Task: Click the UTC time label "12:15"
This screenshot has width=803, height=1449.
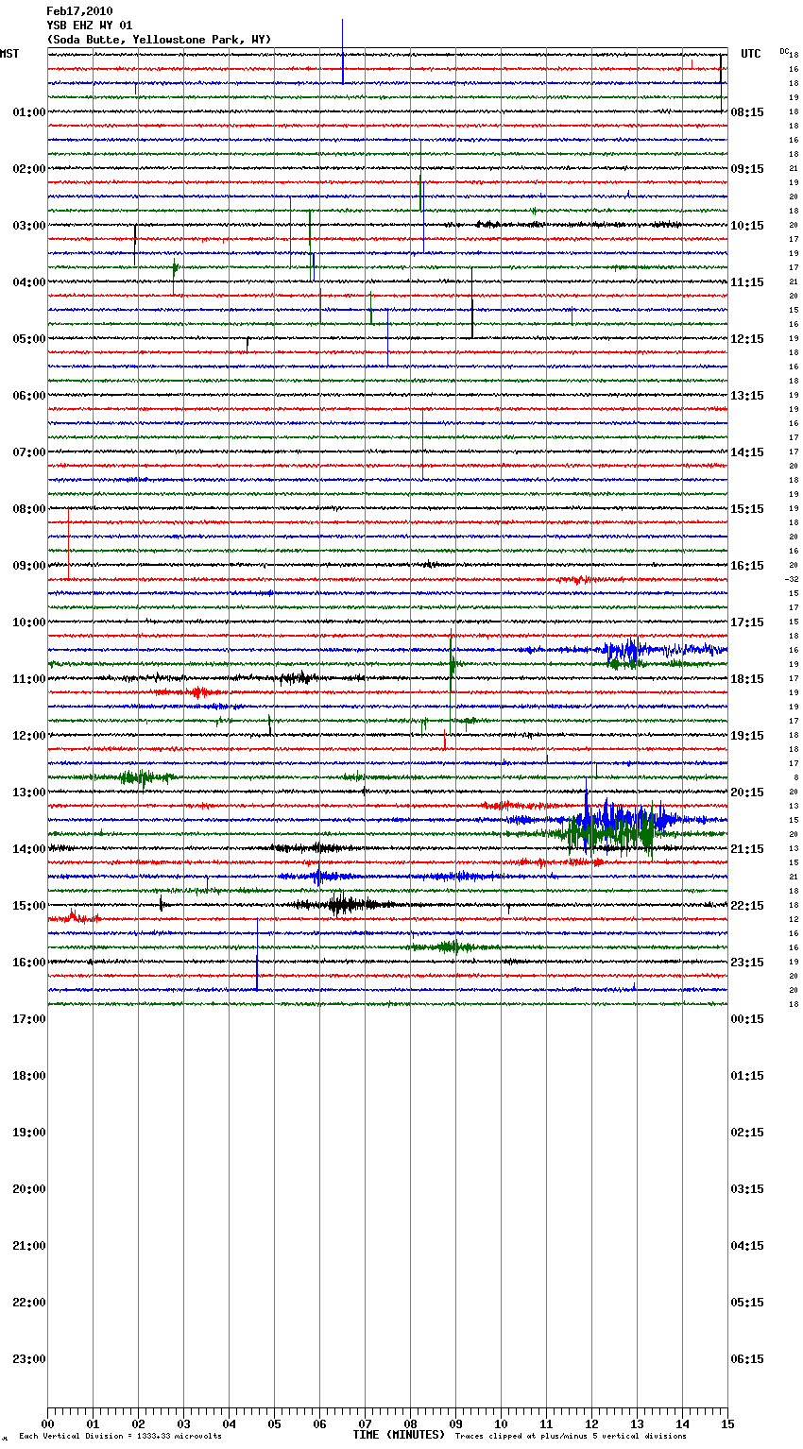Action: pyautogui.click(x=747, y=339)
